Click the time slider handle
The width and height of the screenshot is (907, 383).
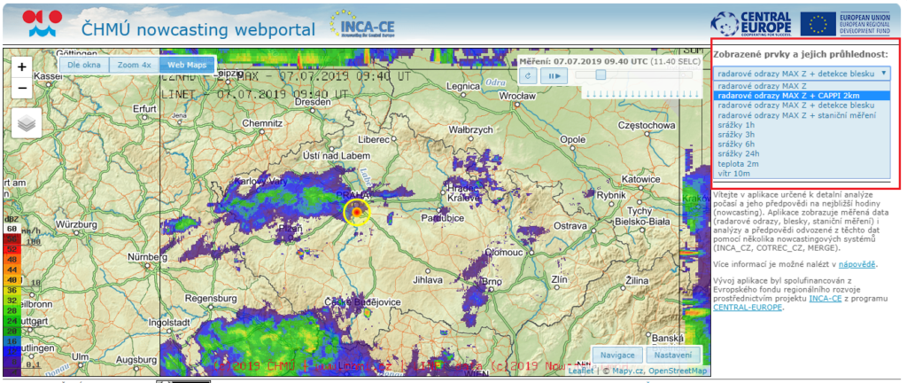[x=601, y=74]
